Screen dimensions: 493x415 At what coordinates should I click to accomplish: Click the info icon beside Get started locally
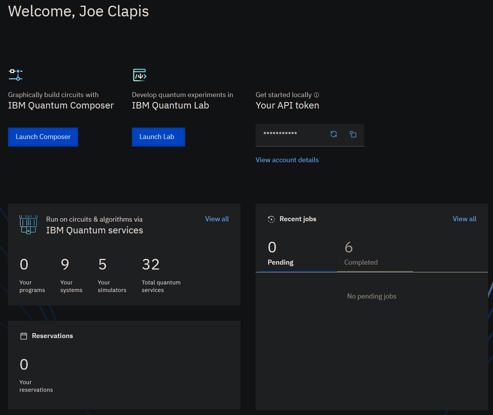316,95
